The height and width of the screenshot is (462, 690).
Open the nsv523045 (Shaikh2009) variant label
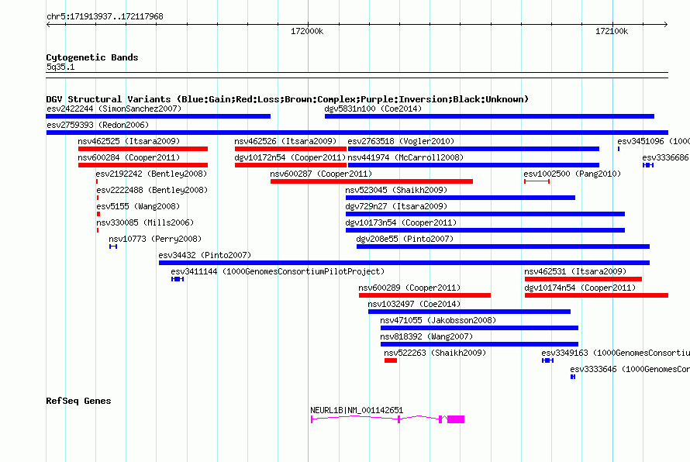[396, 190]
